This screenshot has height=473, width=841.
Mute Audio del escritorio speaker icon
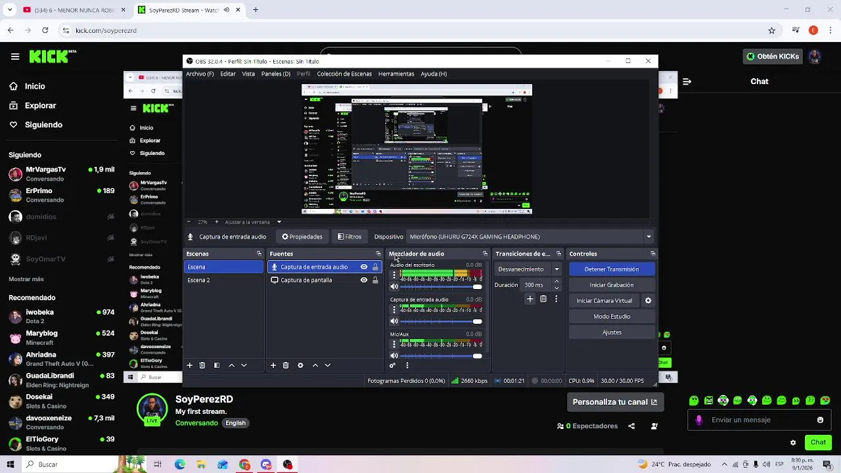pos(394,287)
